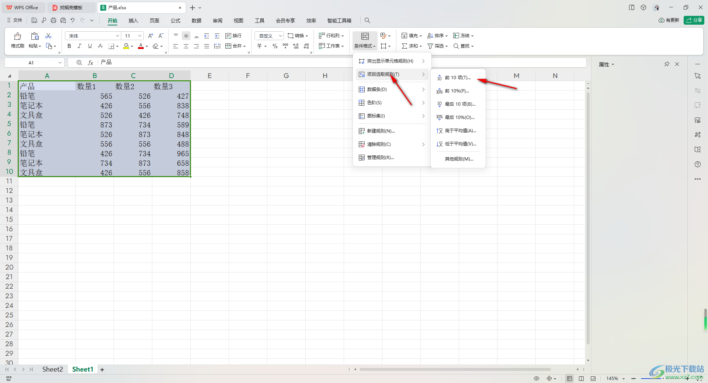Click the Filter (筛选) funnel icon

click(430, 46)
